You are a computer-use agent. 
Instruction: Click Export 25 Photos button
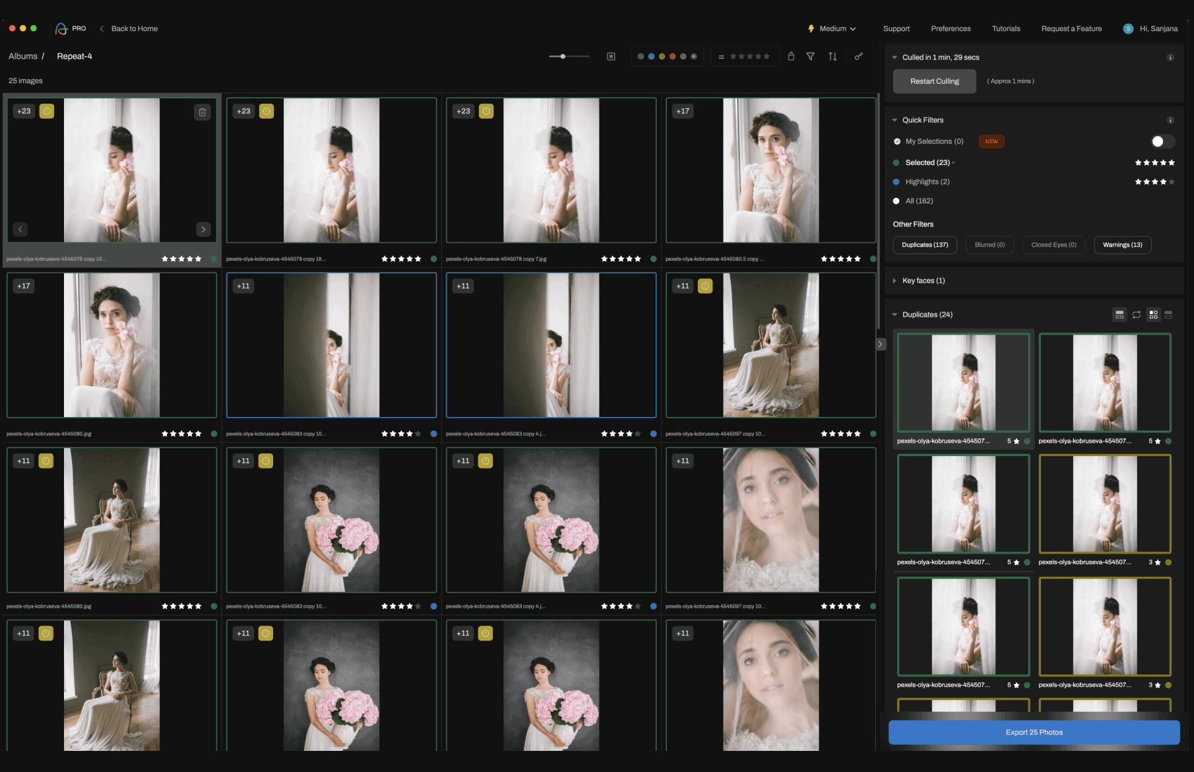[1034, 732]
